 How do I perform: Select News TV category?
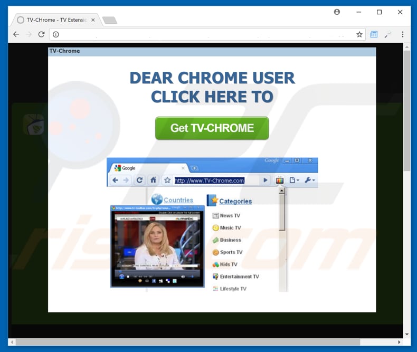[x=230, y=216]
